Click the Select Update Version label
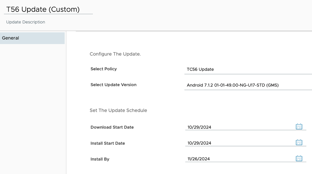This screenshot has width=312, height=174. pos(113,85)
